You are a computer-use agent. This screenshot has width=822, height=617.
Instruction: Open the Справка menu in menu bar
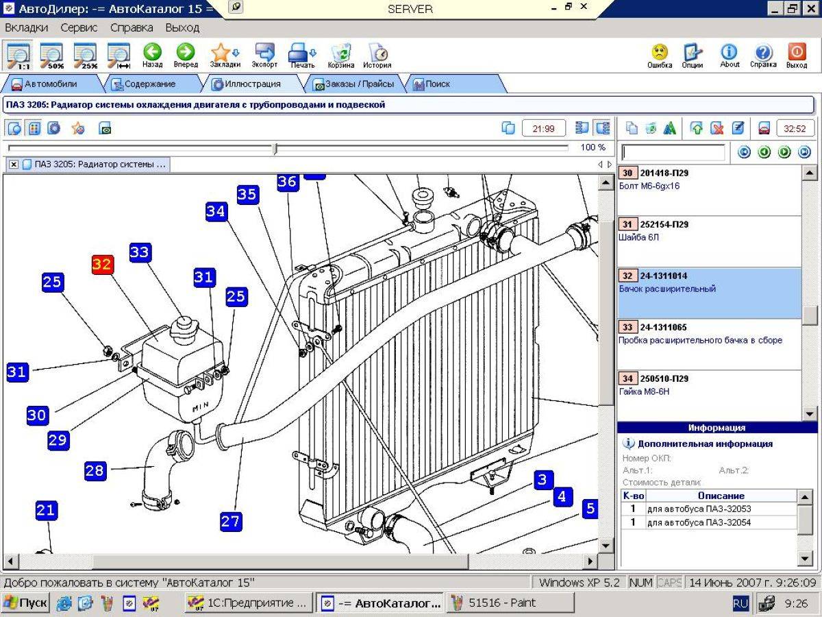coord(132,27)
